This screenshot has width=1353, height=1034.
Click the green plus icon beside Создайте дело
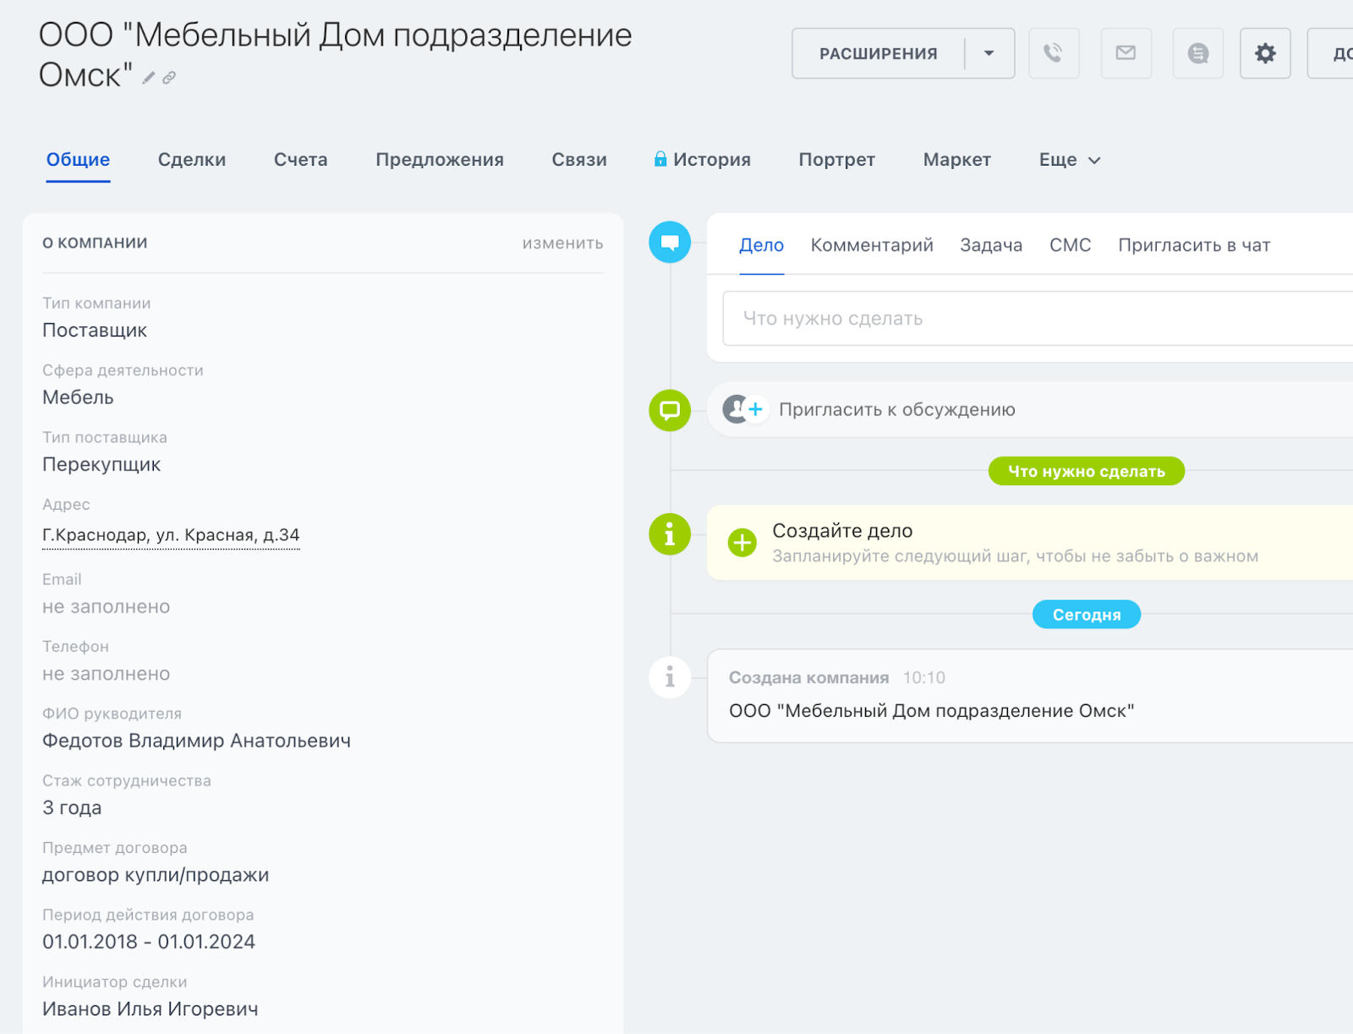742,542
